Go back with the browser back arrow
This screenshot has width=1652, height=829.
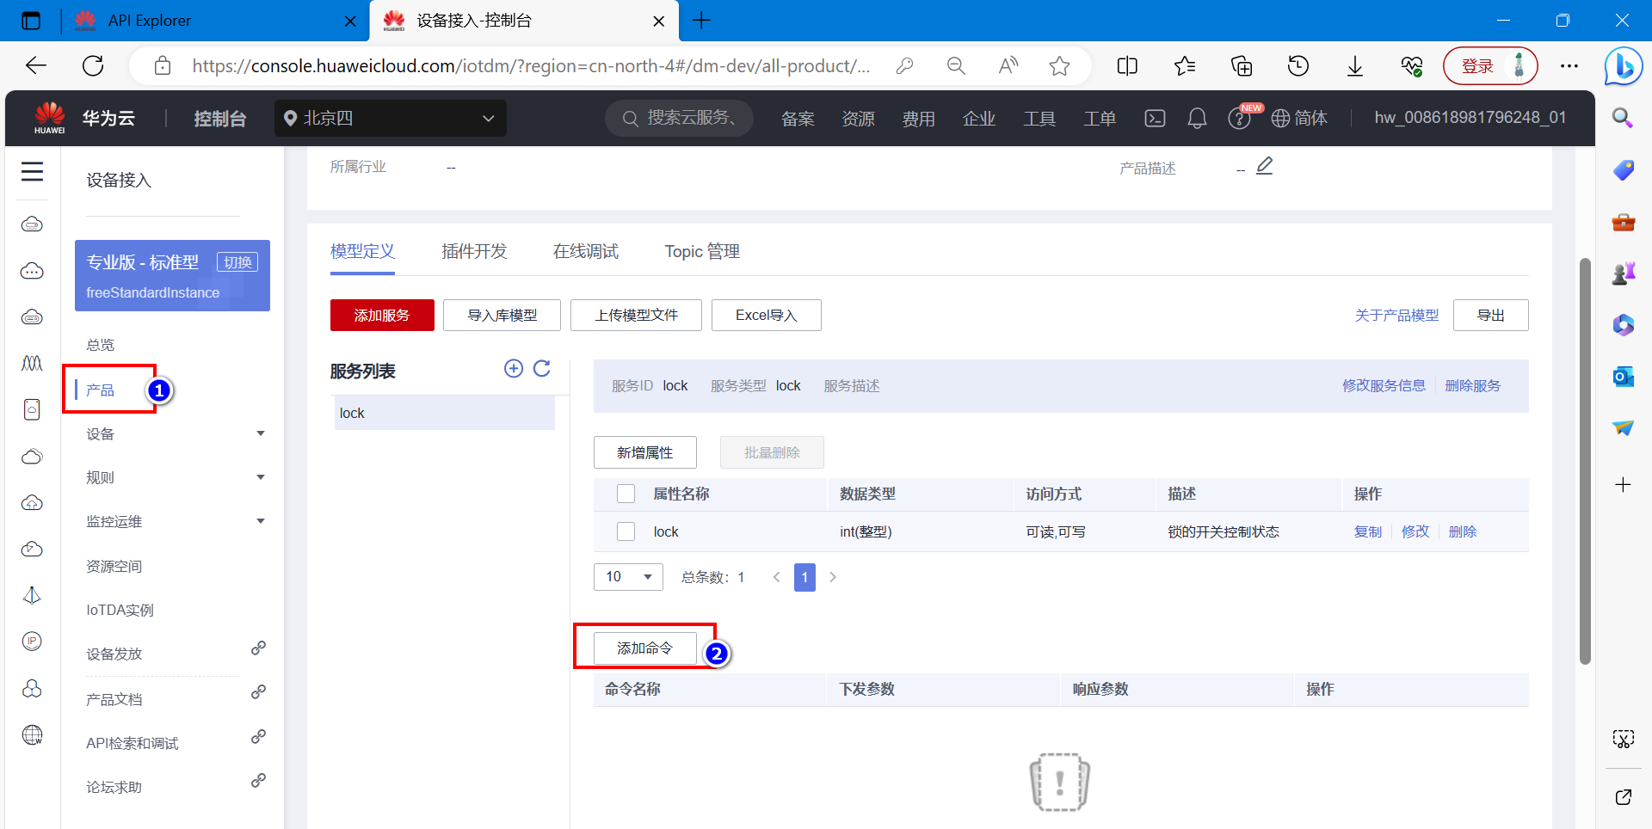click(36, 65)
